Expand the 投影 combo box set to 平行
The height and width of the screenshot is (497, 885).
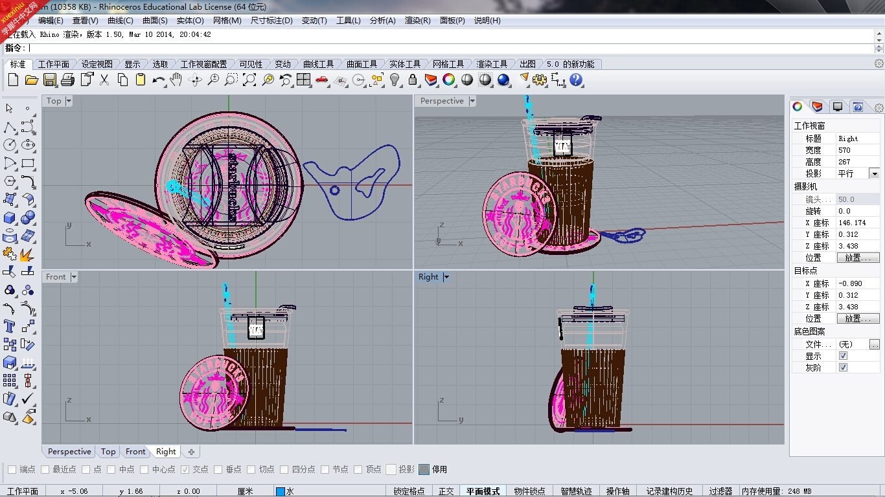[x=874, y=173]
